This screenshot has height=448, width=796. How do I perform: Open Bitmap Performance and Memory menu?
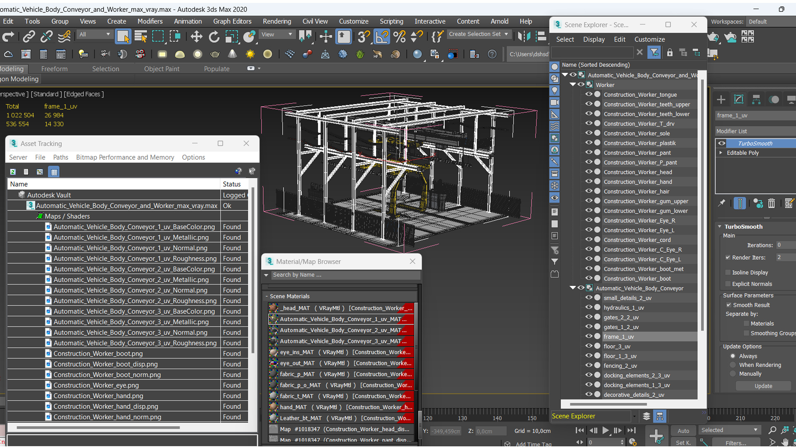click(125, 157)
